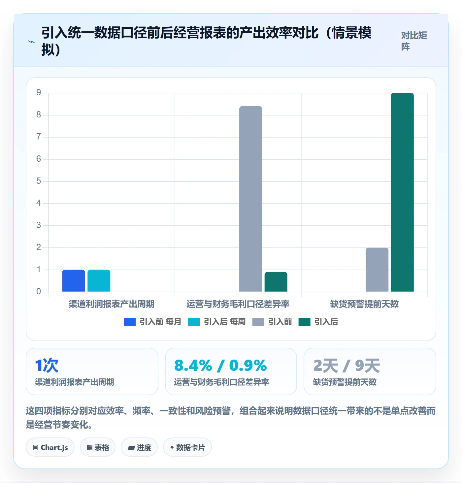The width and height of the screenshot is (462, 483).
Task: Click the x-axis label 运营与财务毛利口径差异率
Action: click(x=238, y=304)
